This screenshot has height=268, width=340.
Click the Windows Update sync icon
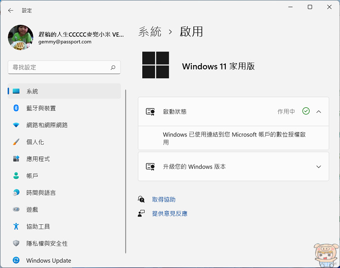click(16, 260)
